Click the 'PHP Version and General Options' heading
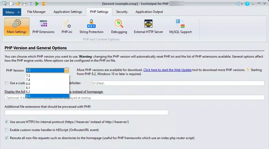The image size is (269, 149). [36, 48]
